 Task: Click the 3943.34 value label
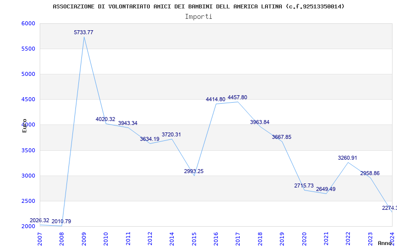click(128, 123)
